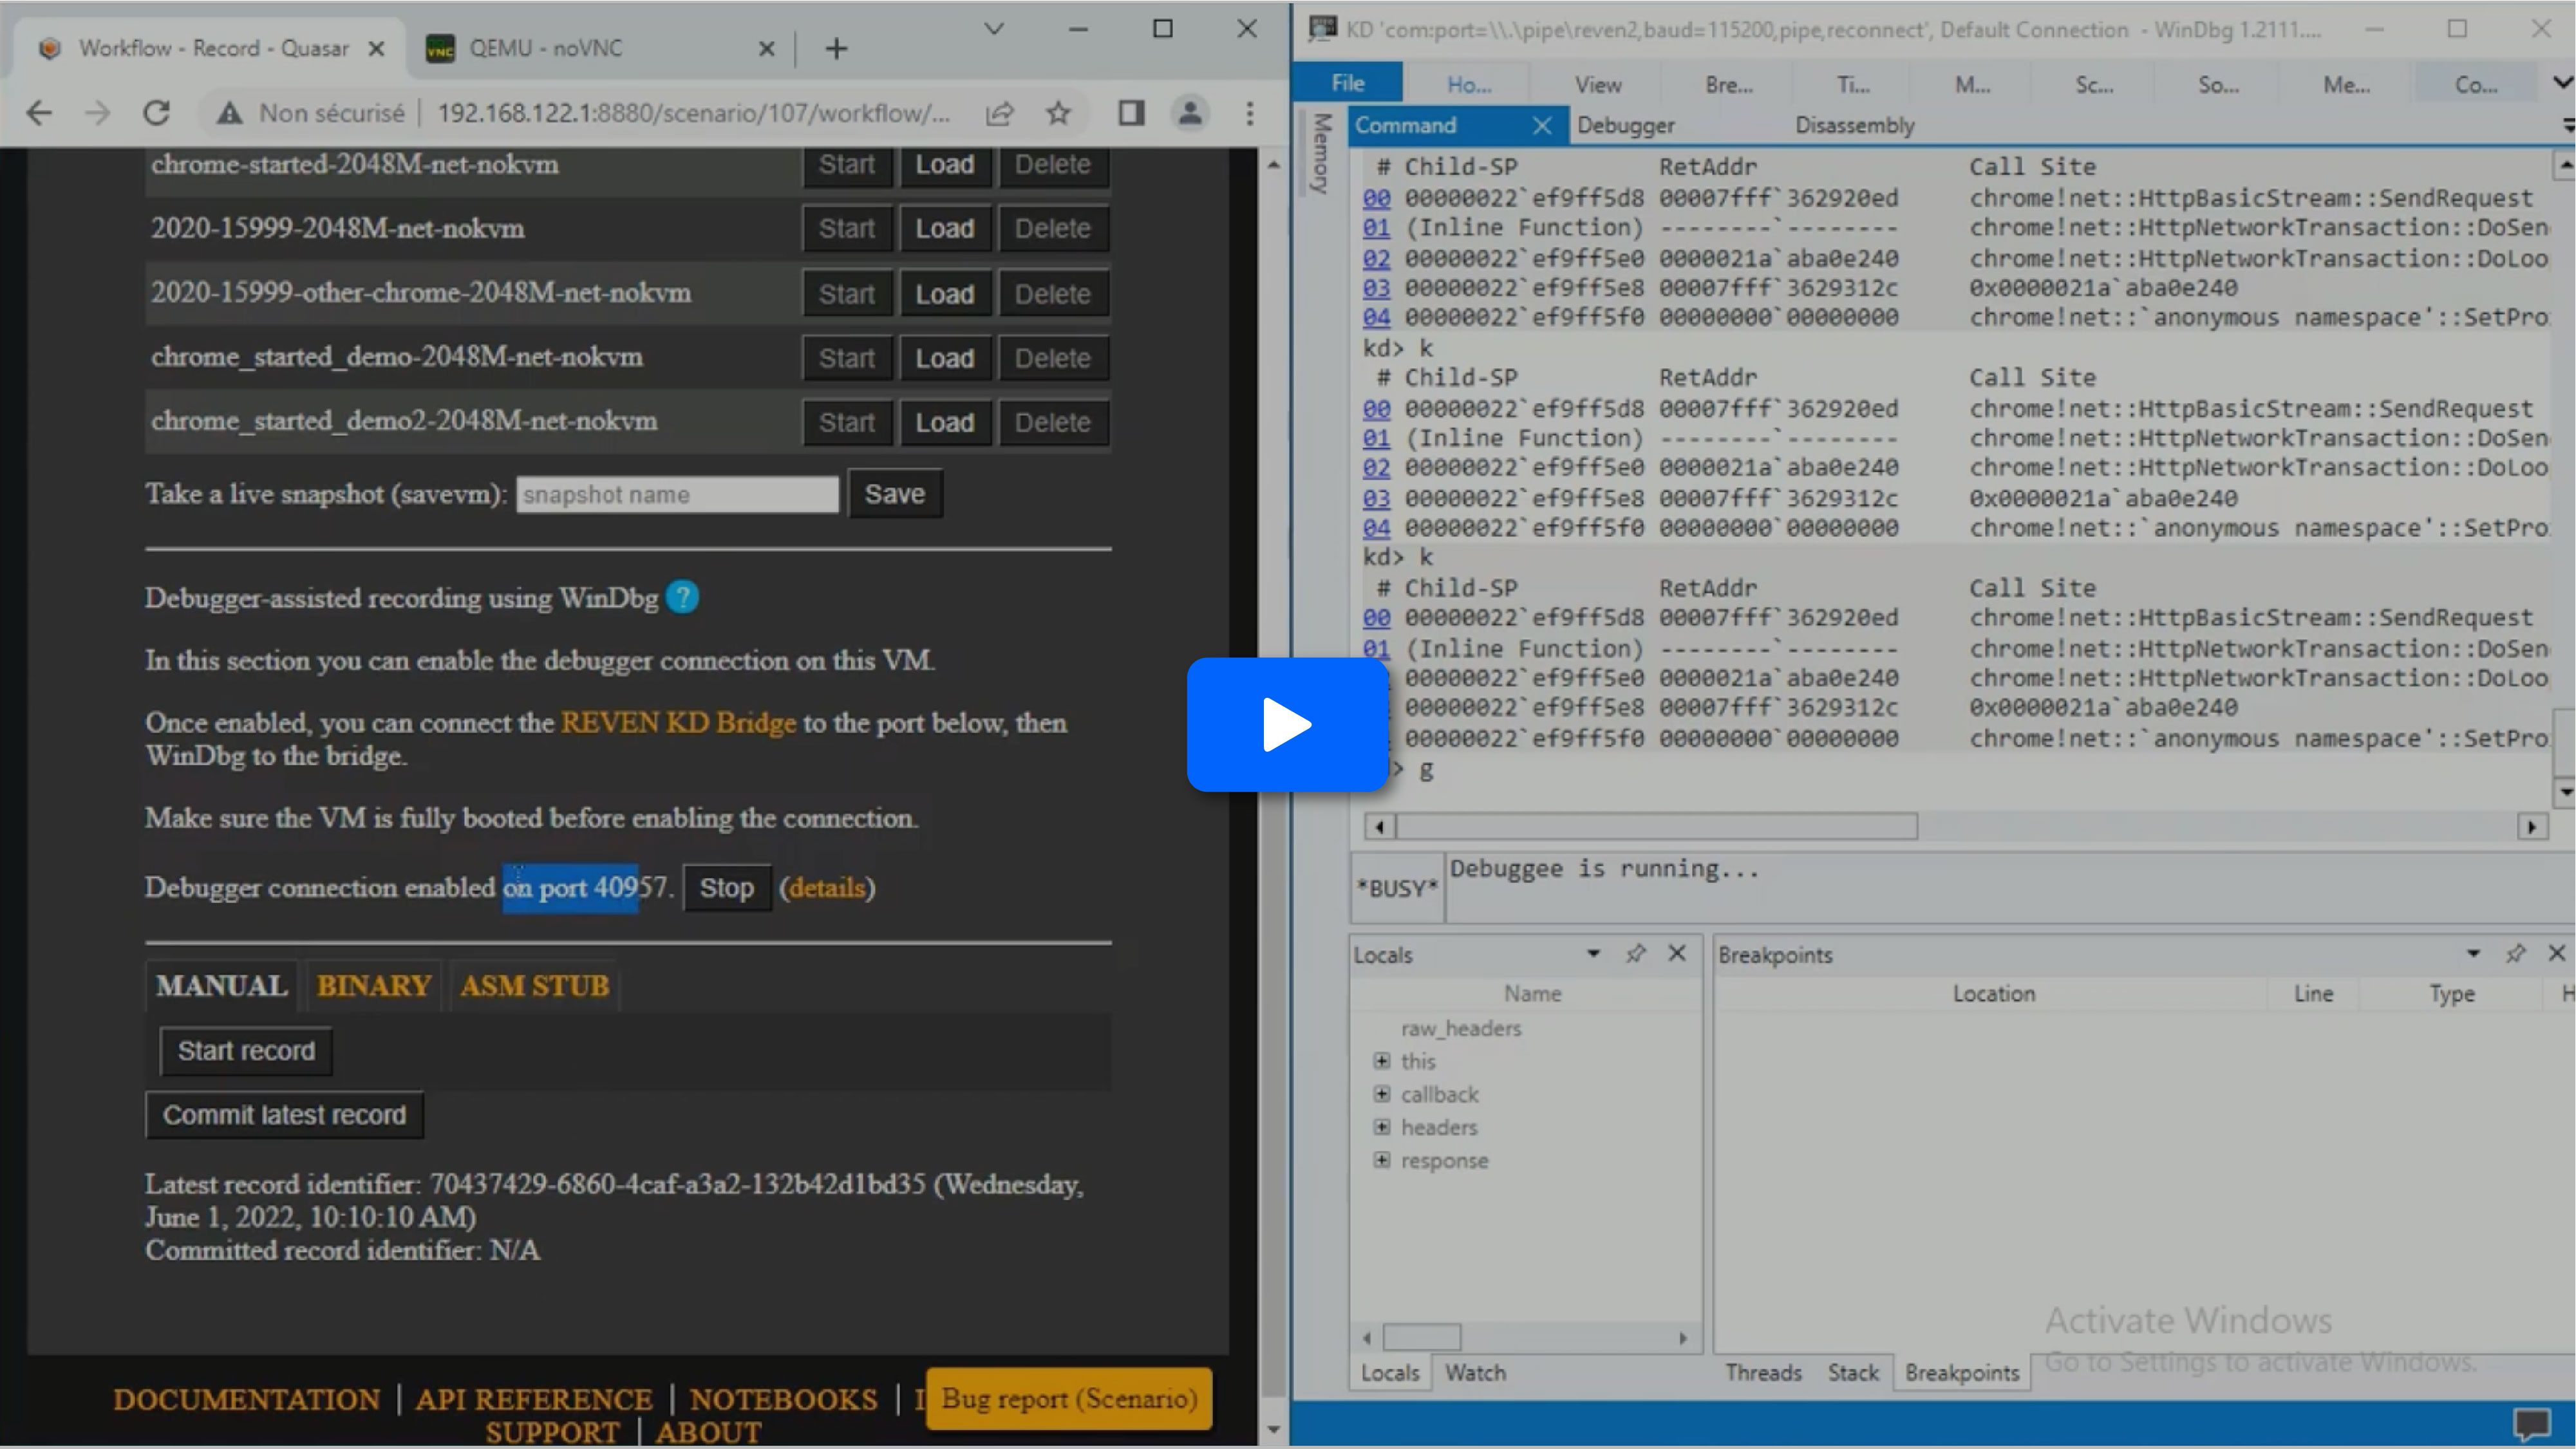Viewport: 2576px width, 1449px height.
Task: Open Locals panel dropdown arrow
Action: coord(1593,954)
